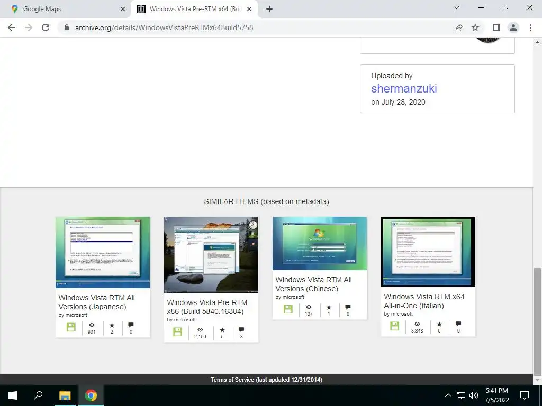Click the site lock icon in address bar
This screenshot has width=542, height=406.
click(x=67, y=27)
